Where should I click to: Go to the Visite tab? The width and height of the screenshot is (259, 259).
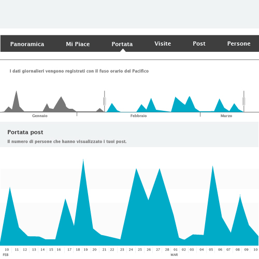pos(163,44)
